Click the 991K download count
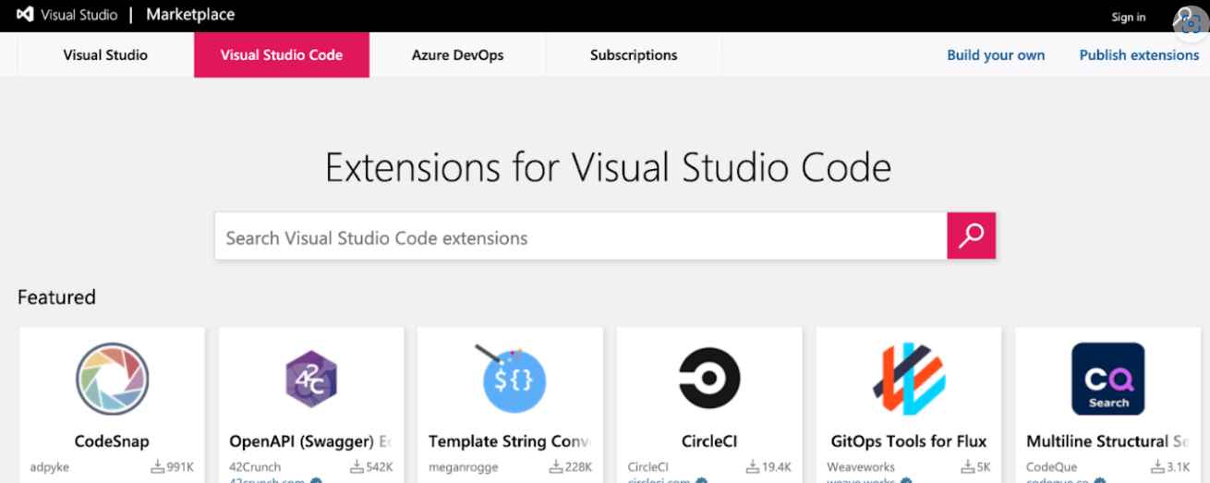Viewport: 1210px width, 483px height. pyautogui.click(x=180, y=467)
